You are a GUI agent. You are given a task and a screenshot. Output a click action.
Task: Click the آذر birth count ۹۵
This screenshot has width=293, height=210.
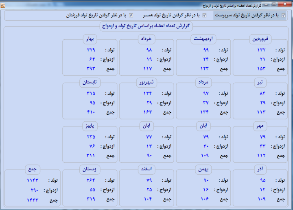coord(263,180)
